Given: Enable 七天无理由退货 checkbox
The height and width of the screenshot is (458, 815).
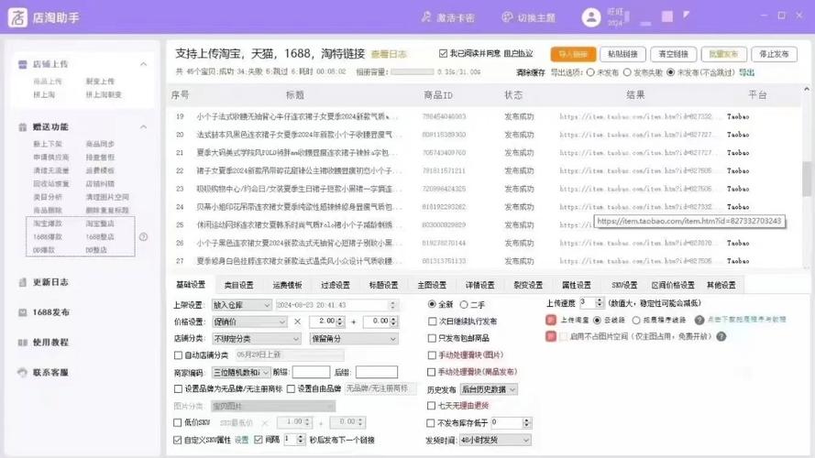Looking at the screenshot, I should pos(431,406).
